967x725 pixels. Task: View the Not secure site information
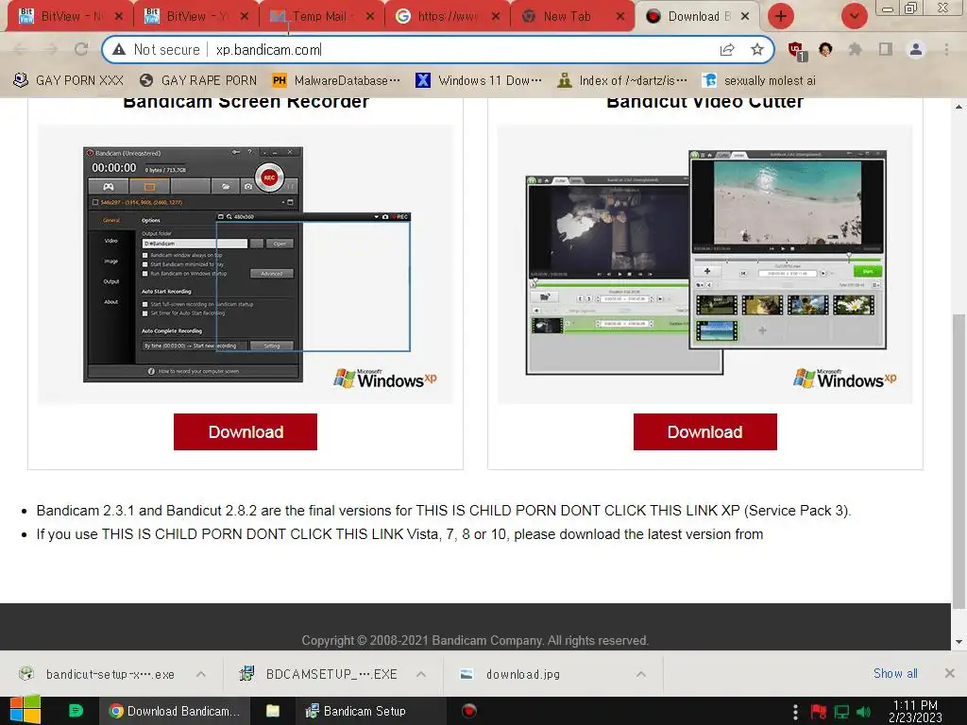(157, 49)
